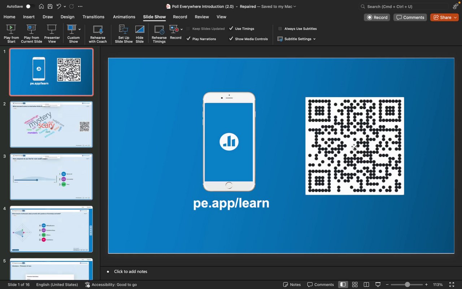The height and width of the screenshot is (289, 462).
Task: Go to the Transitions tab
Action: (93, 17)
